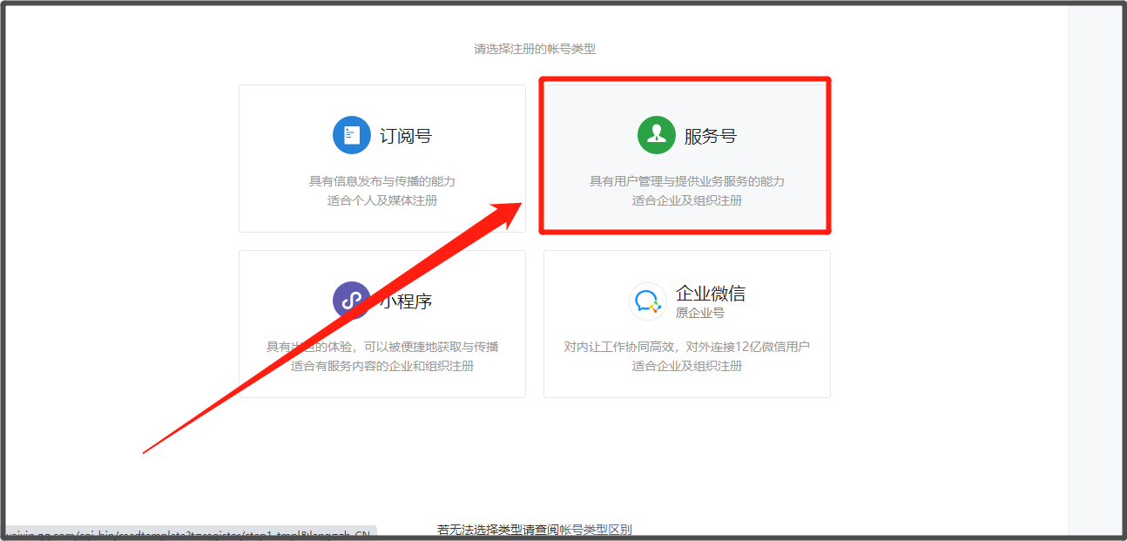
Task: Select the 企业微信 title text
Action: (711, 294)
